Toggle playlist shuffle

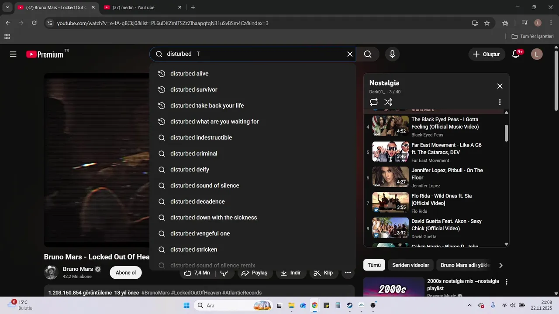[x=388, y=102]
